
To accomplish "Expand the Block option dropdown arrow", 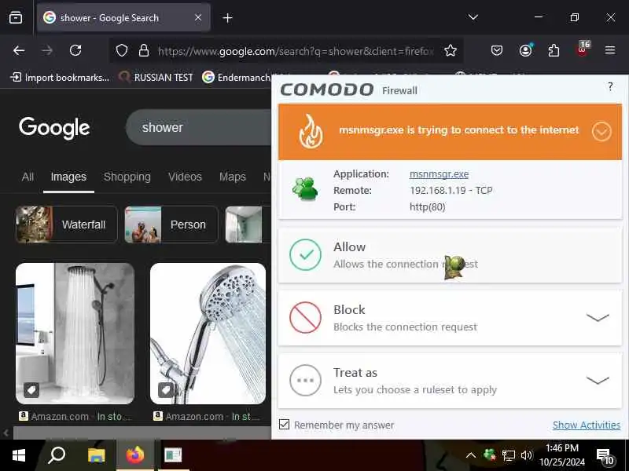I will point(598,318).
